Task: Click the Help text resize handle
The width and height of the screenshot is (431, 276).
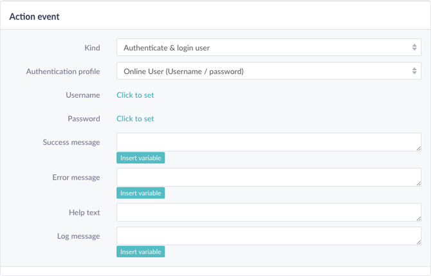Action: pos(418,219)
